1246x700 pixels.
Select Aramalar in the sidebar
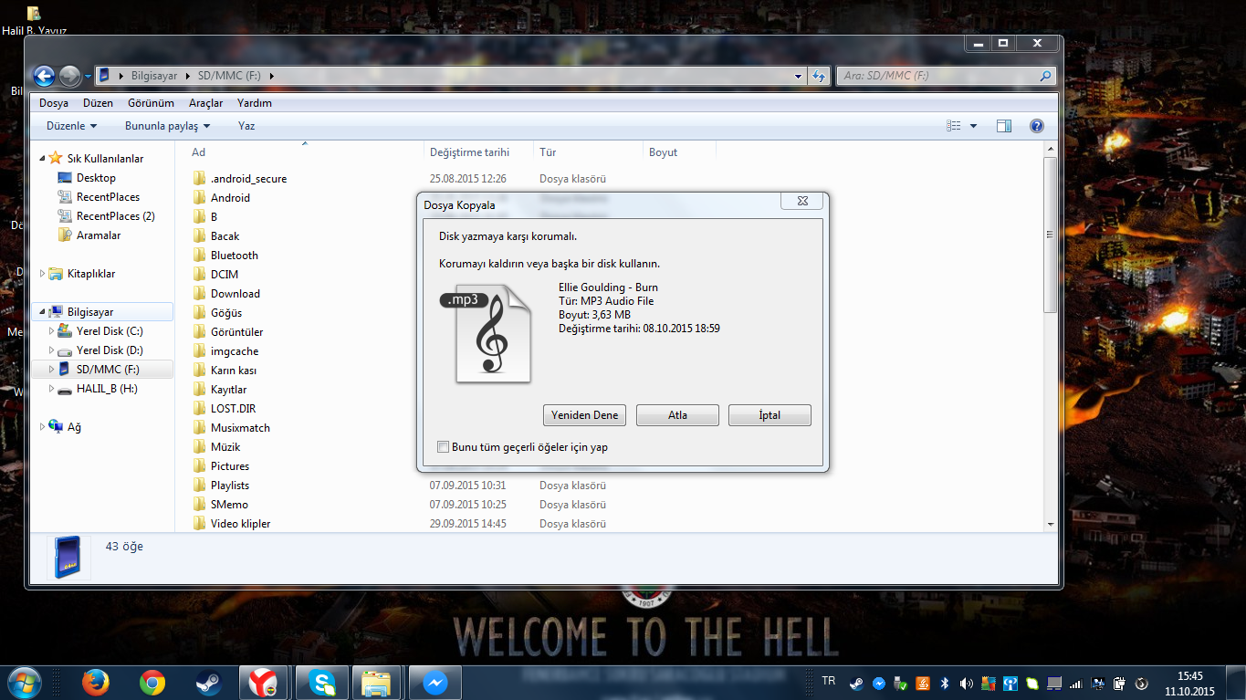click(89, 235)
